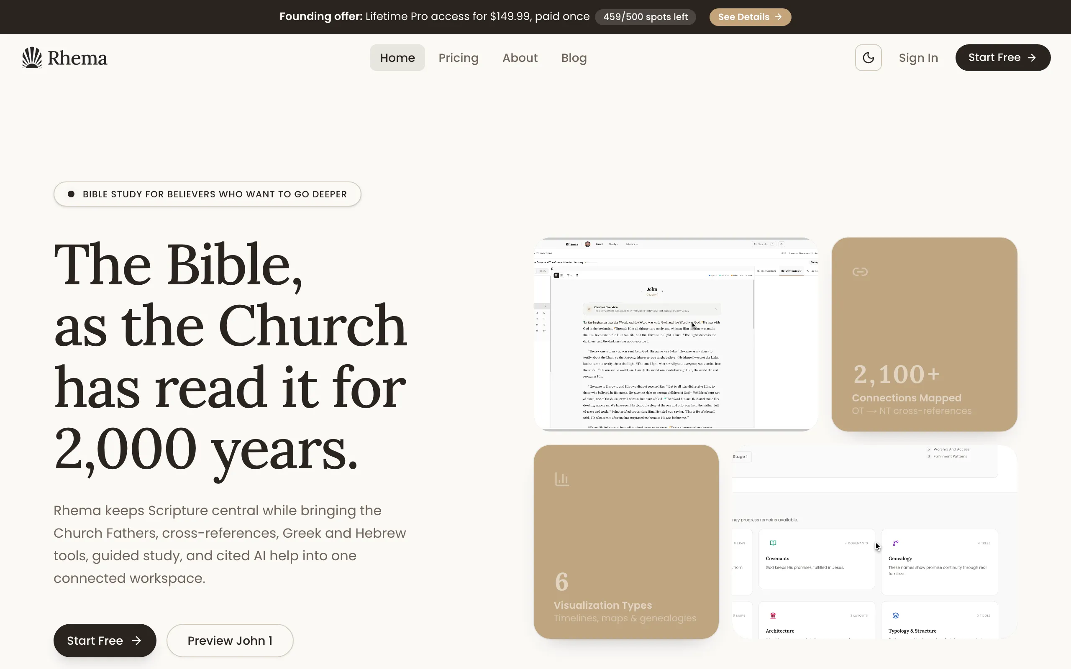
Task: Click the arrow icon inside the See Details button
Action: 778,17
